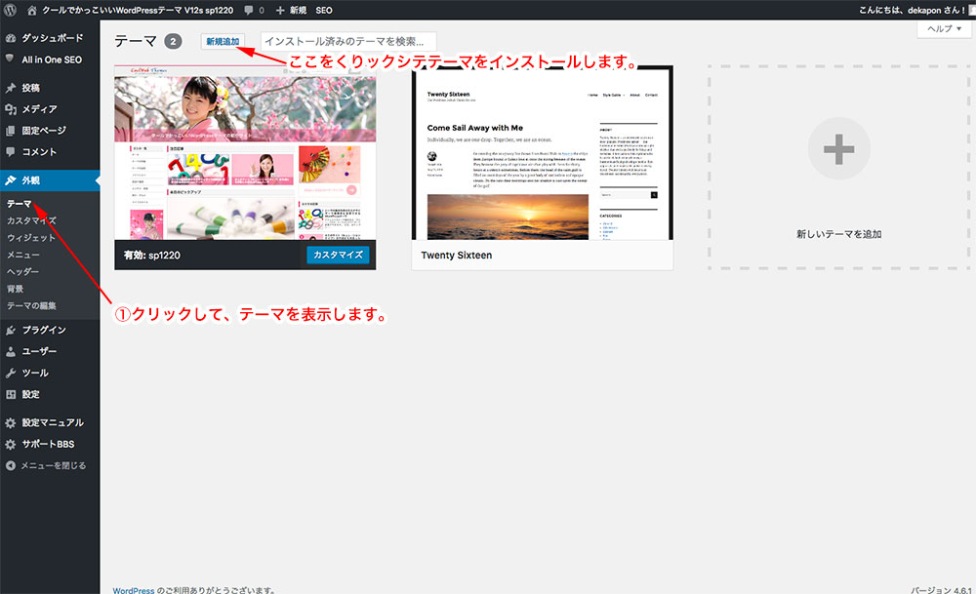Open 背景 in the sidebar submenu
Image resolution: width=976 pixels, height=594 pixels.
tap(15, 289)
